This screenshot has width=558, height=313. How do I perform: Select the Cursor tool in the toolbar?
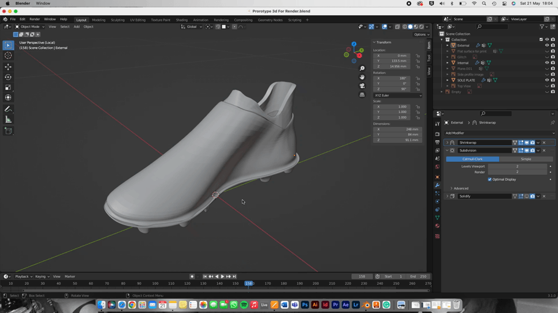(x=8, y=56)
